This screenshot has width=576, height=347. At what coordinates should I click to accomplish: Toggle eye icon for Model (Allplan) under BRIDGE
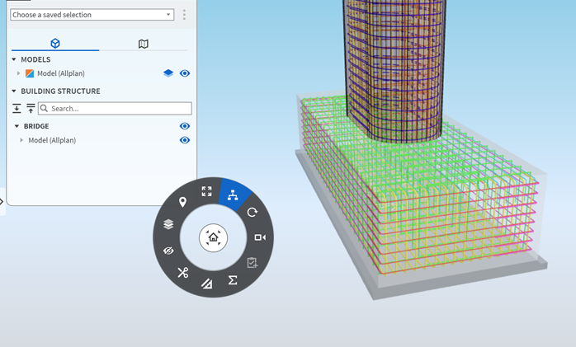[185, 140]
